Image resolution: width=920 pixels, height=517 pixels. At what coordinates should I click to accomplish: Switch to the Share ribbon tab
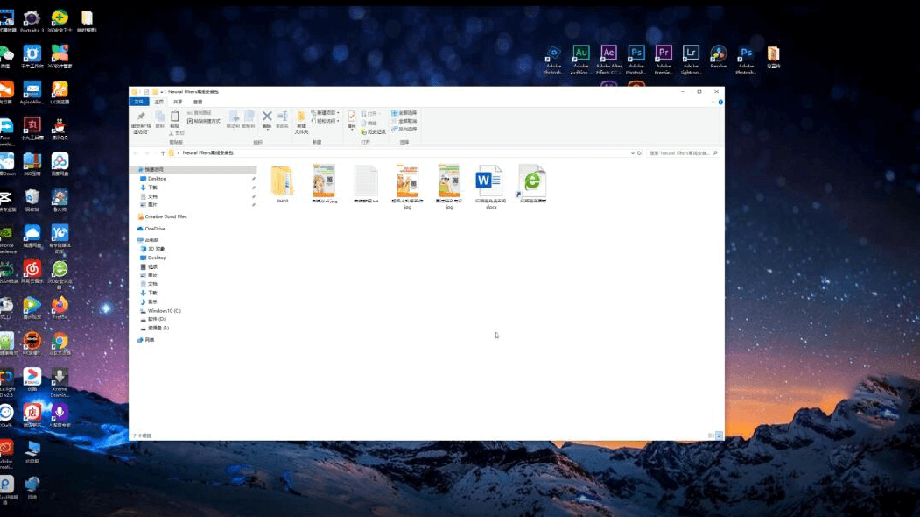coord(178,102)
